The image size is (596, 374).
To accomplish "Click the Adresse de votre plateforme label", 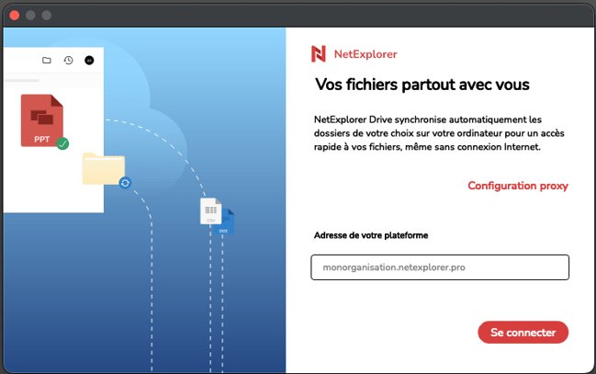I will 371,235.
